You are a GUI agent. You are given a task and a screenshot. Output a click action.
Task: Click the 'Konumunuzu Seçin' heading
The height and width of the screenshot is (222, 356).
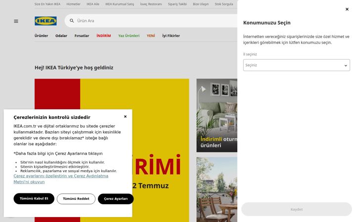click(x=267, y=23)
